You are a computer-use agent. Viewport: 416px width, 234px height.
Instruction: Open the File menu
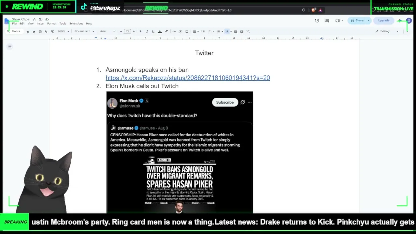14,24
